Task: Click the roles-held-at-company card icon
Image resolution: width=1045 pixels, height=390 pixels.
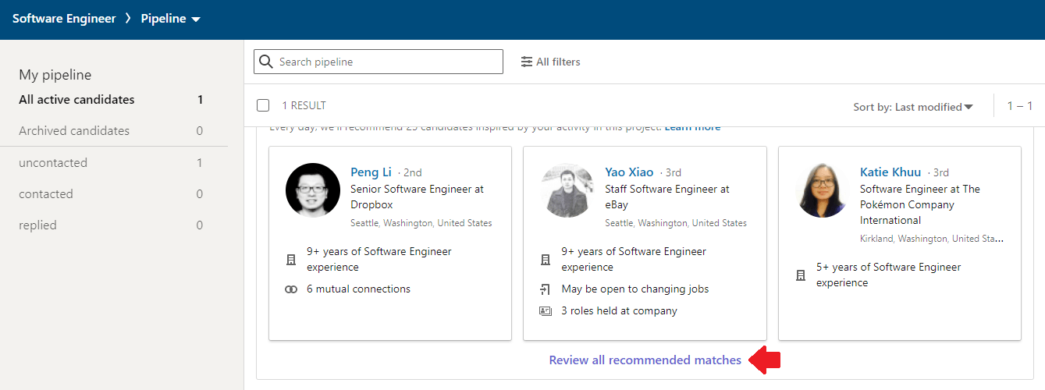Action: 546,311
